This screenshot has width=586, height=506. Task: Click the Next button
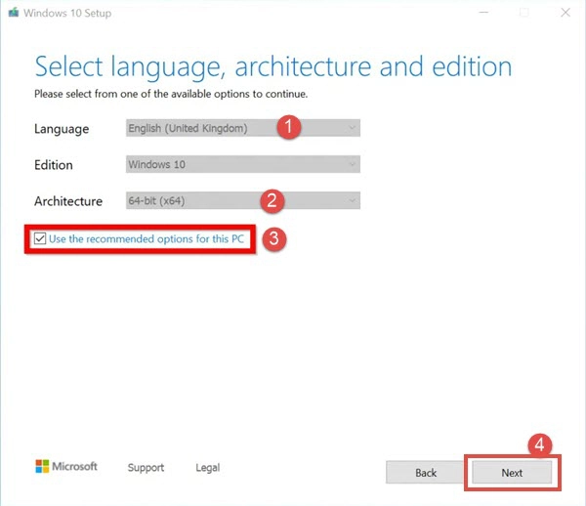coord(512,473)
